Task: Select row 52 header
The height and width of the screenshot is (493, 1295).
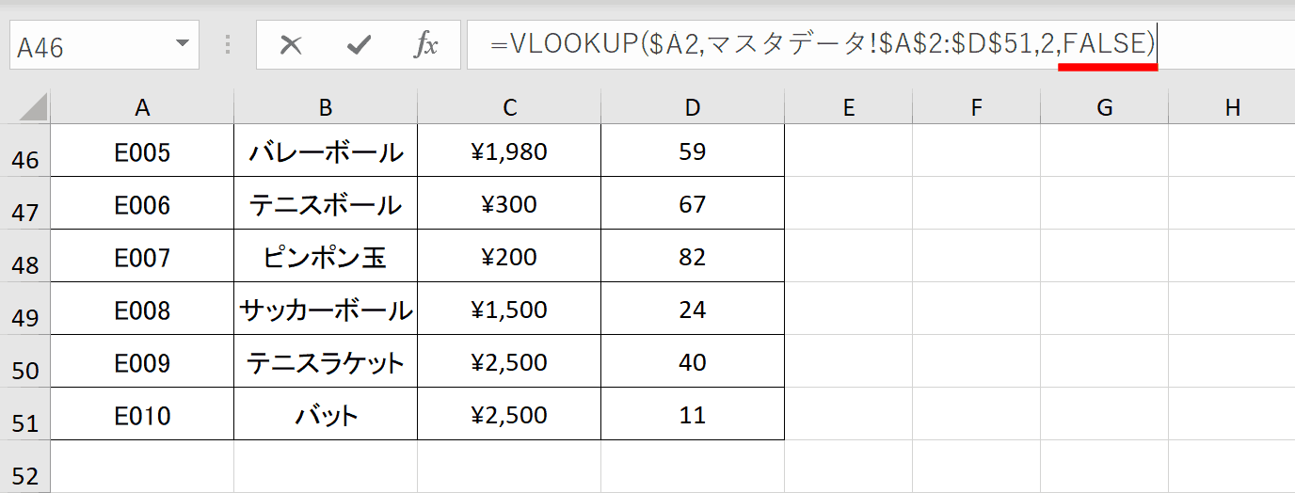Action: [x=24, y=467]
